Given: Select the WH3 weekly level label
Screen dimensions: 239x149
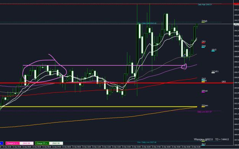Looking at the screenshot, I should click(214, 50).
